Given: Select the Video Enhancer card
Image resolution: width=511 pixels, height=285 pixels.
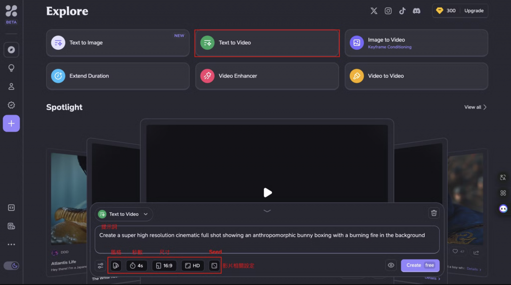Looking at the screenshot, I should pos(267,76).
